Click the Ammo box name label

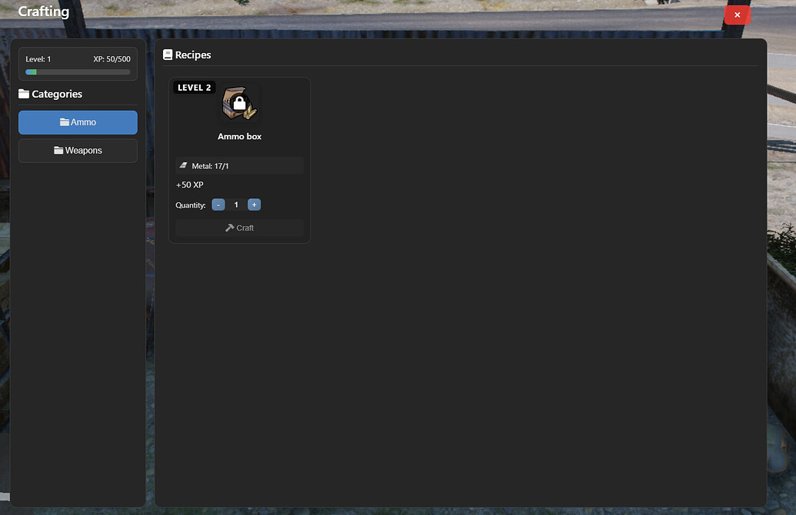239,135
